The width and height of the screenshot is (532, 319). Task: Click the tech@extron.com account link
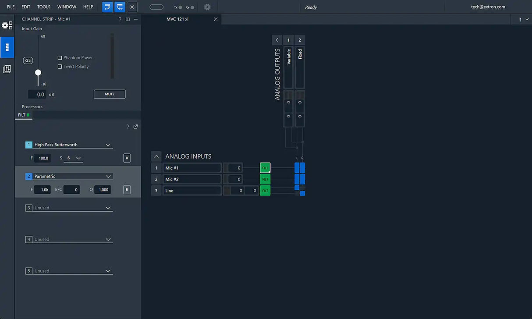[488, 7]
